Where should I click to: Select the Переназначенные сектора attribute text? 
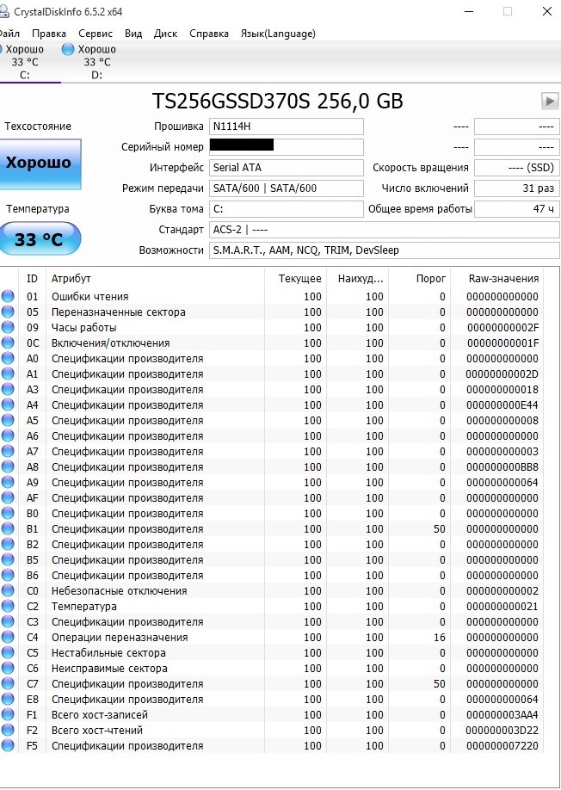119,312
